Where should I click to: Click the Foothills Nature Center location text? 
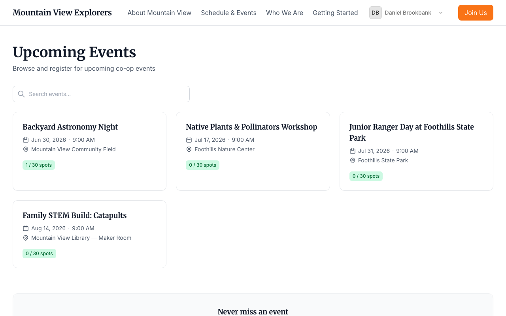click(225, 149)
